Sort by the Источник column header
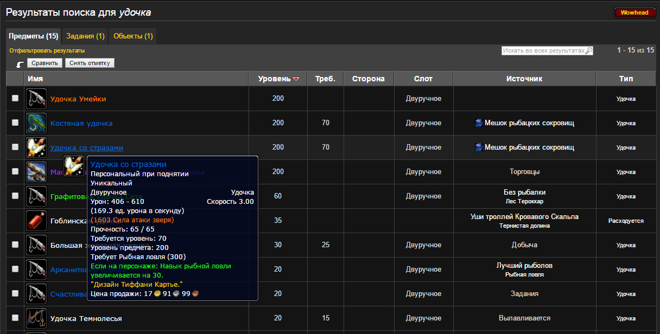 524,79
